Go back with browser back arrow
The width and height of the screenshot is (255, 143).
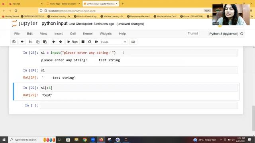4,11
